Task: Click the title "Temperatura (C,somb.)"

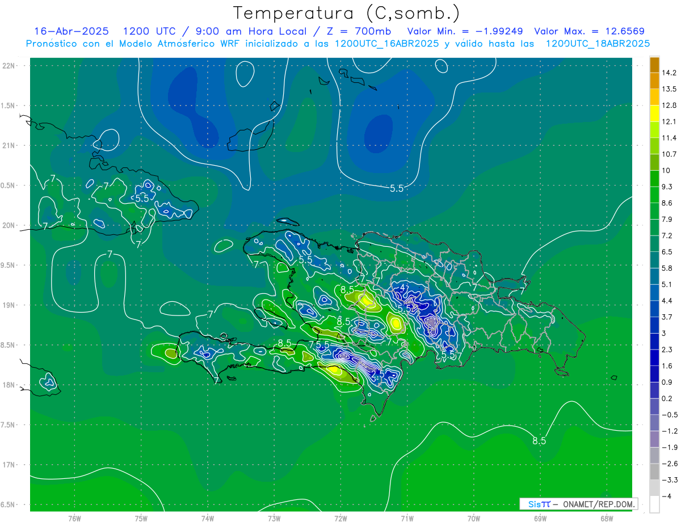Action: (x=347, y=13)
